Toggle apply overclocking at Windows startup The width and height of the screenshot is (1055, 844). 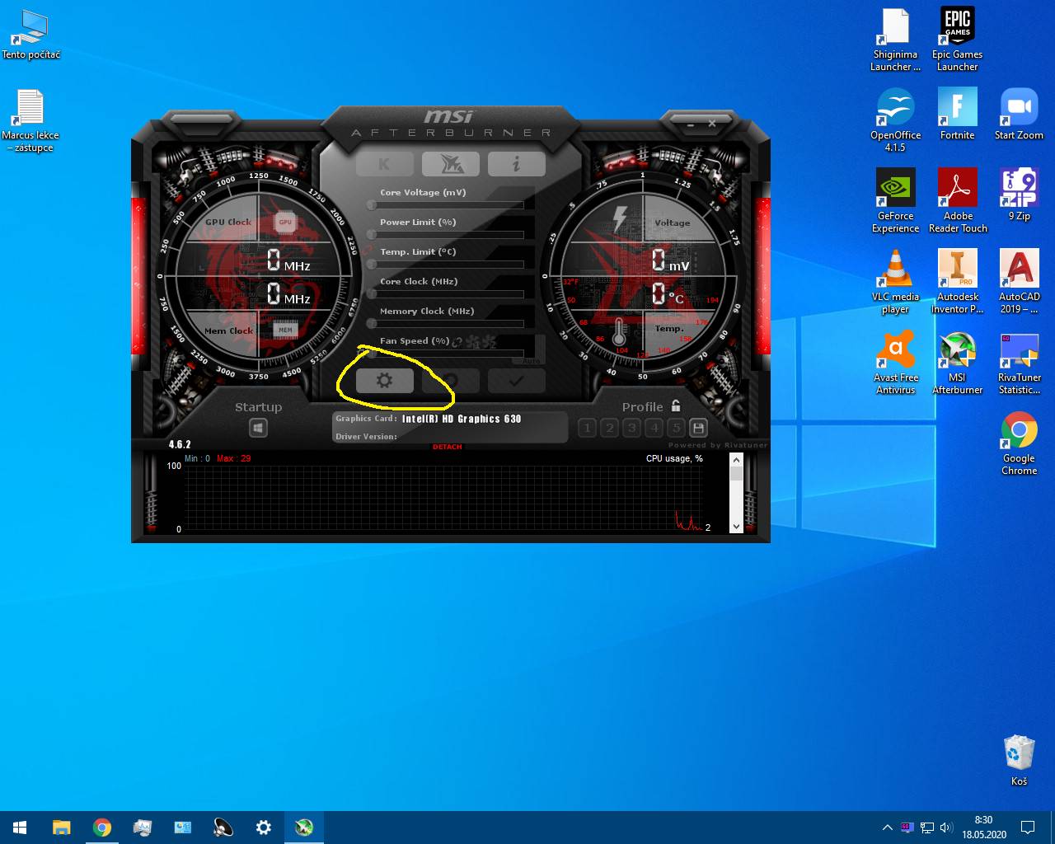tap(258, 428)
